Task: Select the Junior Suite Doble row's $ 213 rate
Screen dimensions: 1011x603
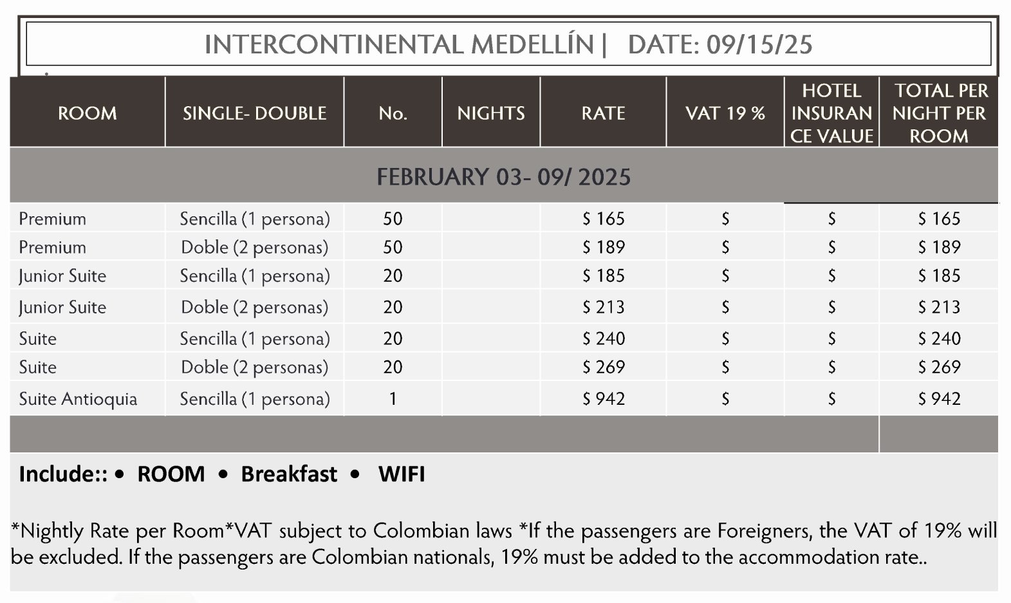Action: [603, 307]
